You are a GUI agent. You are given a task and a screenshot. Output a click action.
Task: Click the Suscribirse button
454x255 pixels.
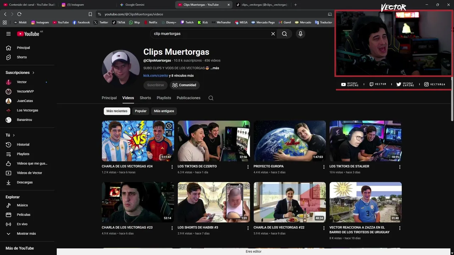tap(155, 85)
